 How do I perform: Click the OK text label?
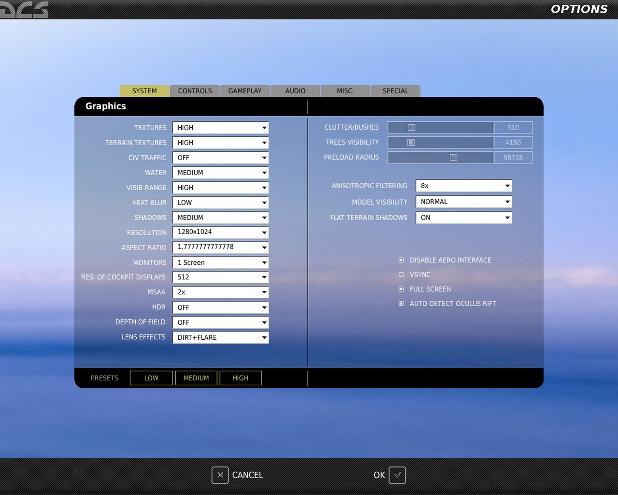[x=379, y=475]
